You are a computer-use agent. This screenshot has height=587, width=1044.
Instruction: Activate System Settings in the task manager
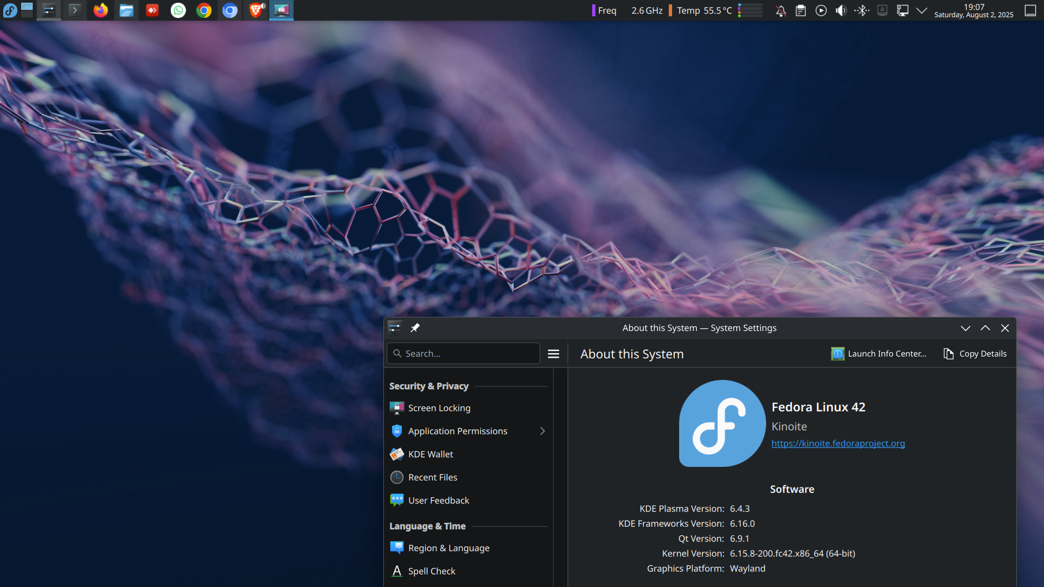click(49, 10)
